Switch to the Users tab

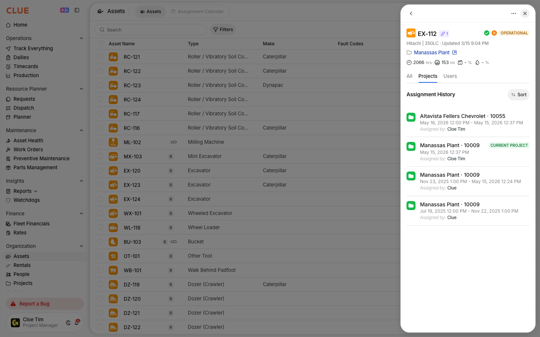pos(450,76)
